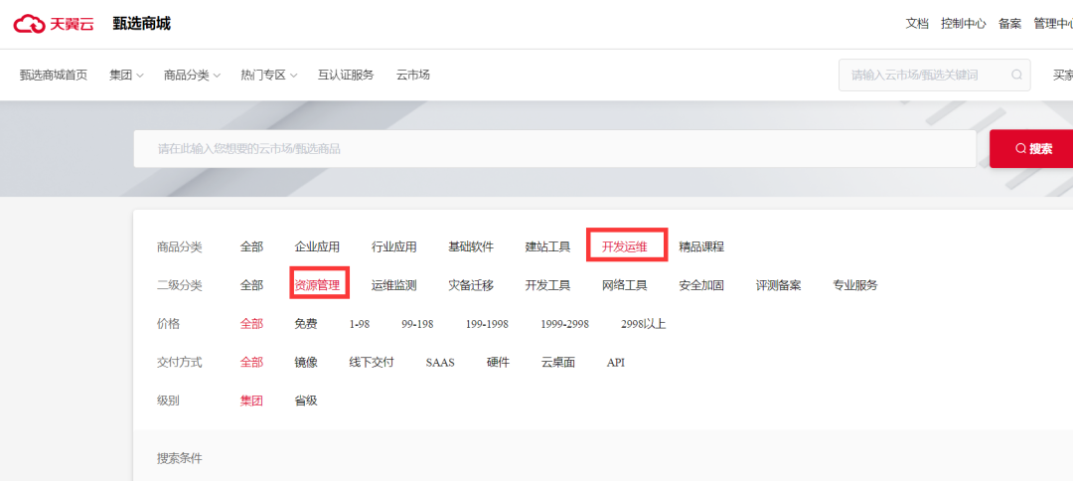The width and height of the screenshot is (1073, 481).
Task: Select the 精品课程 category
Action: [701, 247]
